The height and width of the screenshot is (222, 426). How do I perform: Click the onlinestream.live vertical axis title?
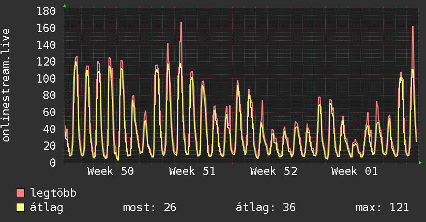click(x=6, y=85)
